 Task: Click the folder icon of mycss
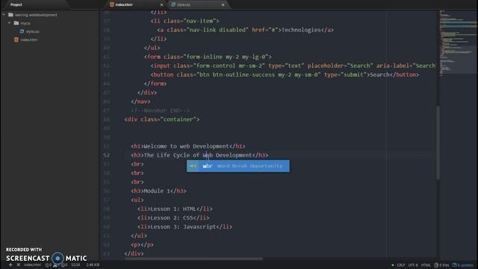click(x=16, y=23)
